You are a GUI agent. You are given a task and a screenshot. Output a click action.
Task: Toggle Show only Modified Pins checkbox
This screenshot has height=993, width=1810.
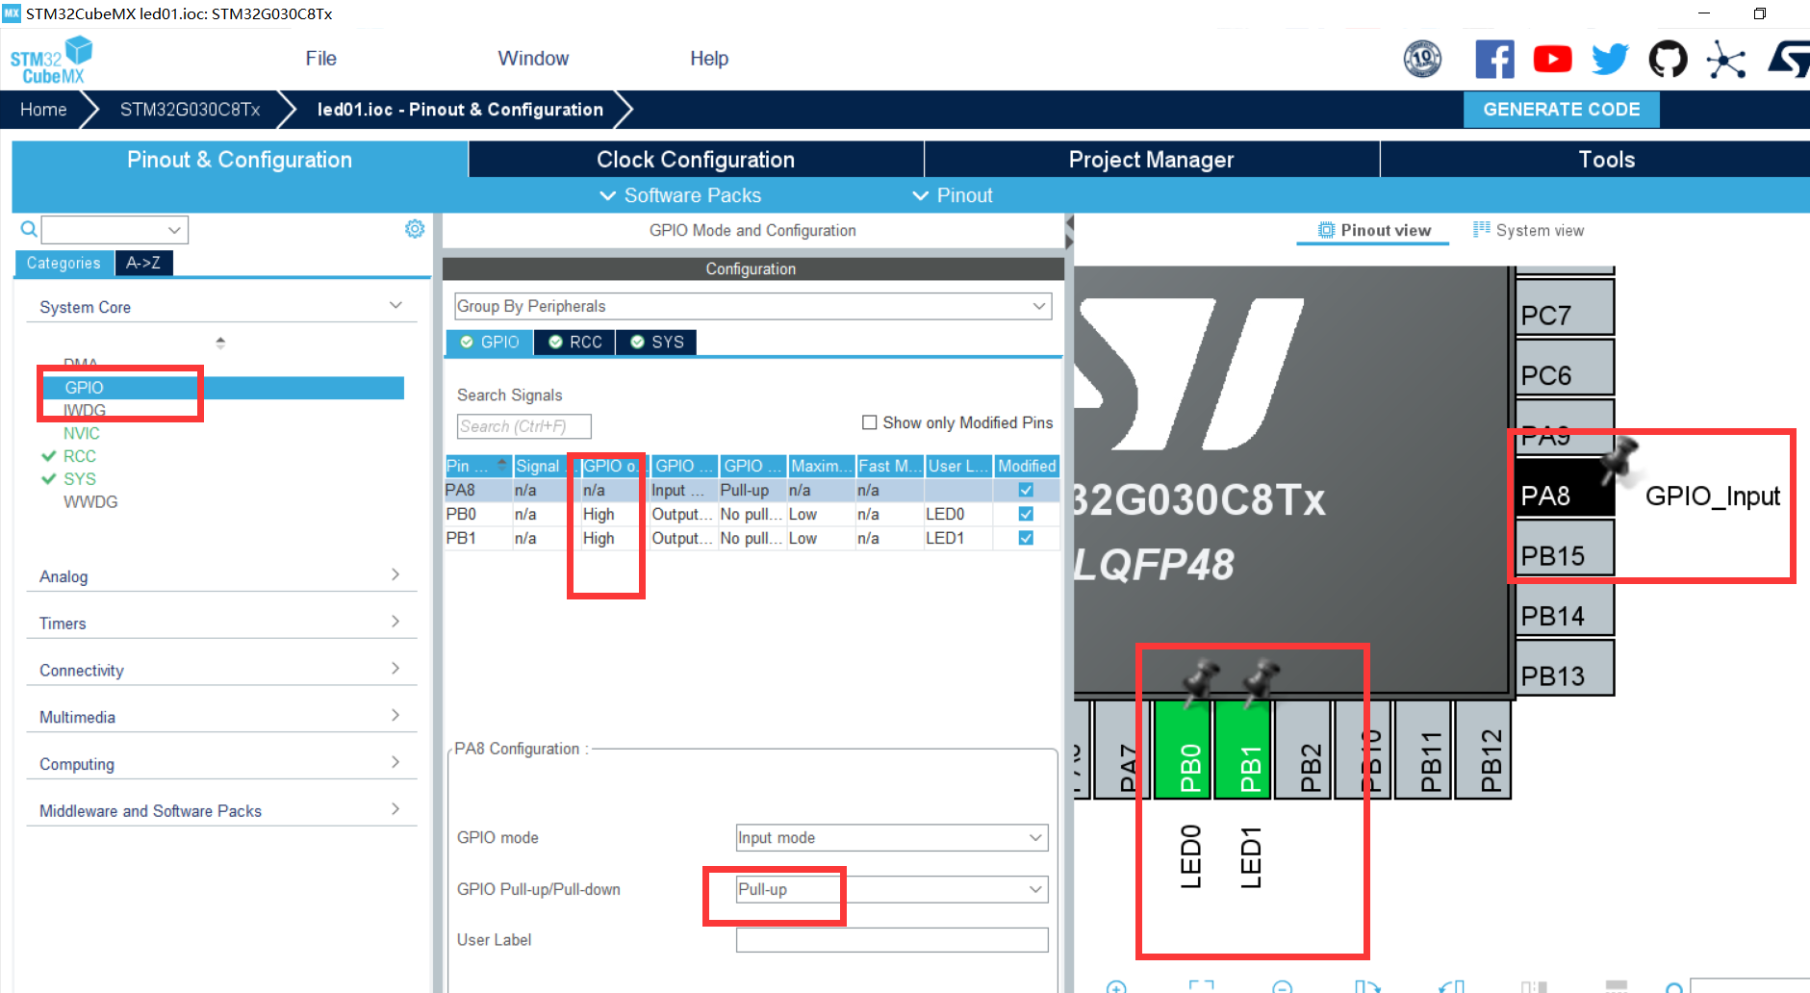(x=869, y=422)
